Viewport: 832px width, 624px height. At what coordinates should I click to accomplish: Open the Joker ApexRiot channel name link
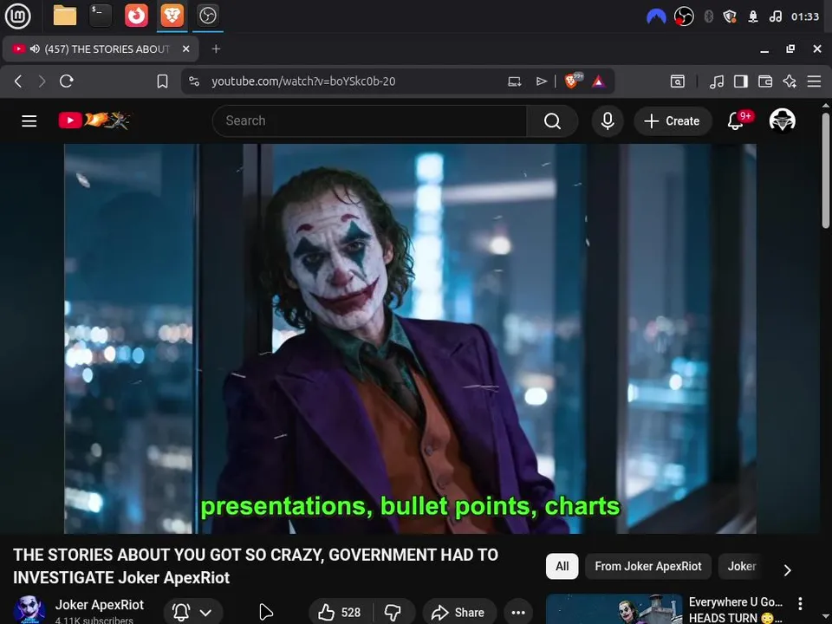(99, 605)
